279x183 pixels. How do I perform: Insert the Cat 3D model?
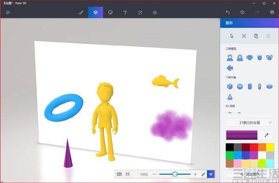coord(259,58)
